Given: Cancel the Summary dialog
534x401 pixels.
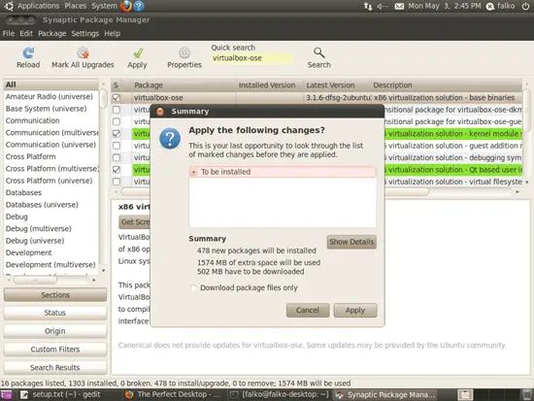Looking at the screenshot, I should point(308,310).
